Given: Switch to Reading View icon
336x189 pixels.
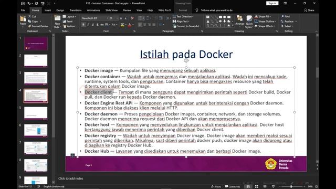Looking at the screenshot, I should tap(265, 186).
